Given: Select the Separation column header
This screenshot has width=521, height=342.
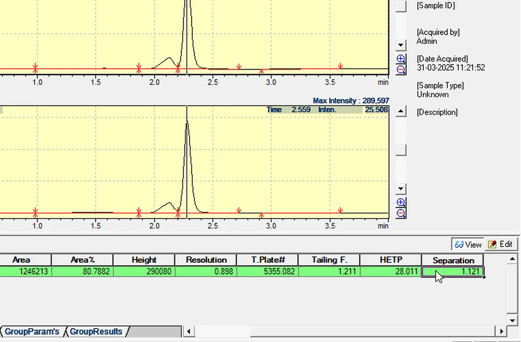Looking at the screenshot, I should (x=453, y=260).
